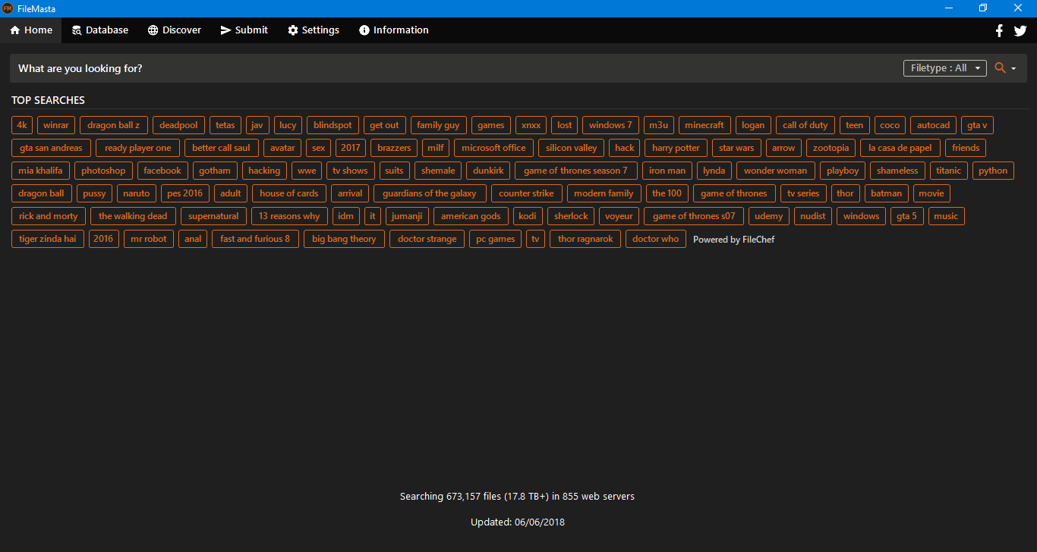This screenshot has height=552, width=1037.
Task: Select the 'm3u' search tag
Action: (x=659, y=125)
